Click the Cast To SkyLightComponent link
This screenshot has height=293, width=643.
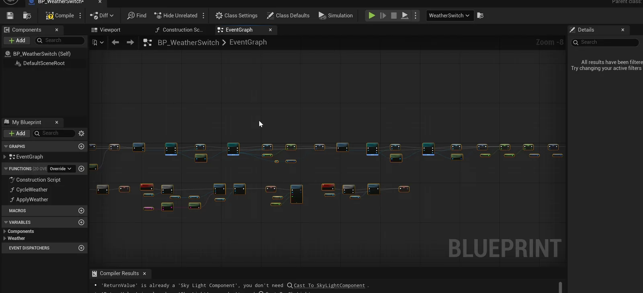point(329,286)
